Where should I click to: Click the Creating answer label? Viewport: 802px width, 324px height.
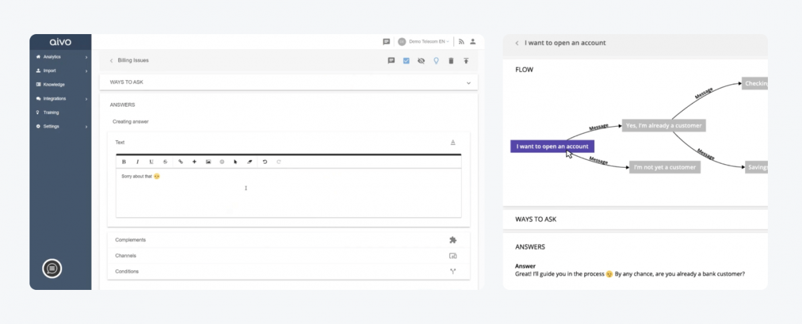pos(130,122)
